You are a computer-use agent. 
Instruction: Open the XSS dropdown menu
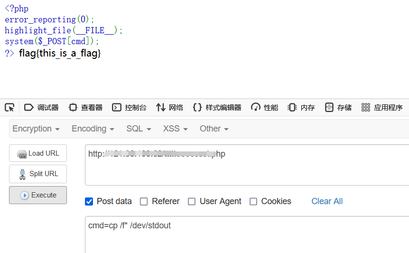click(175, 129)
